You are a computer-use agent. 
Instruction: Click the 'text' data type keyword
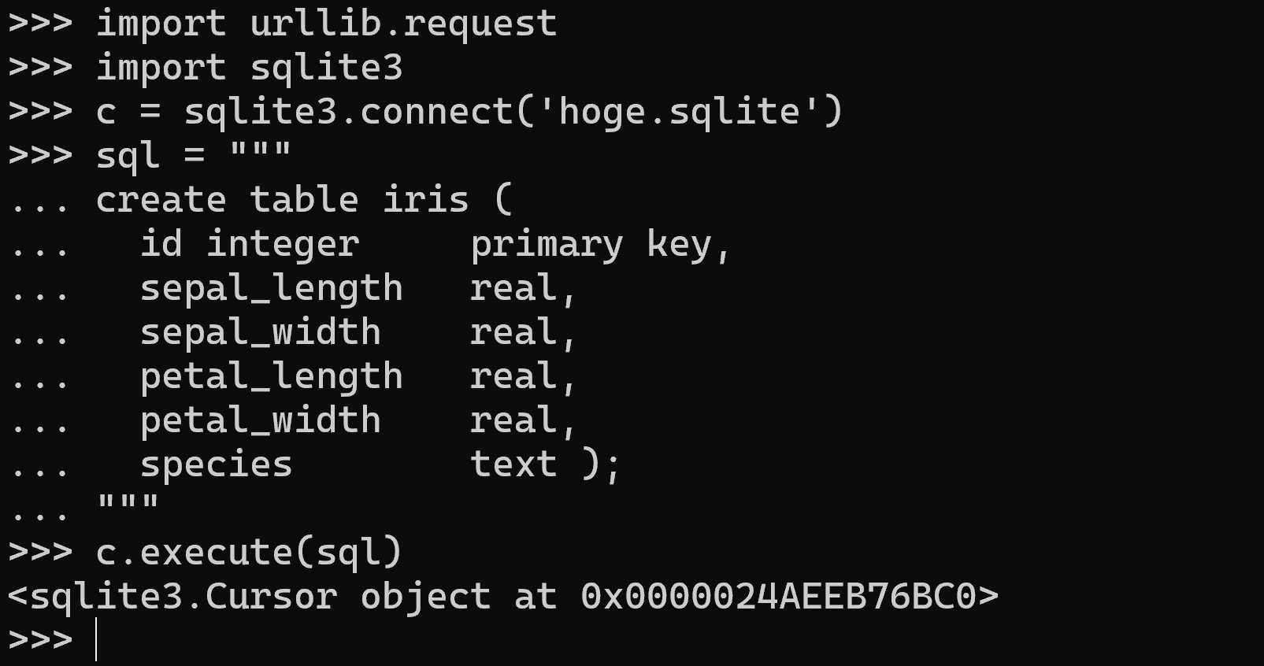coord(513,464)
